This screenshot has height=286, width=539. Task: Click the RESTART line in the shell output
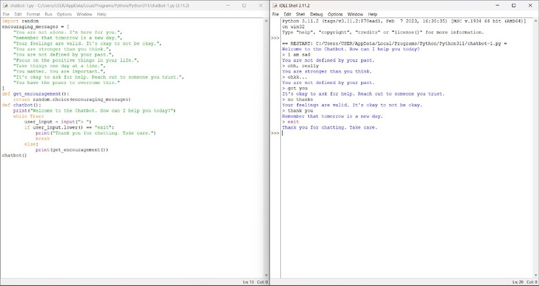[x=395, y=43]
